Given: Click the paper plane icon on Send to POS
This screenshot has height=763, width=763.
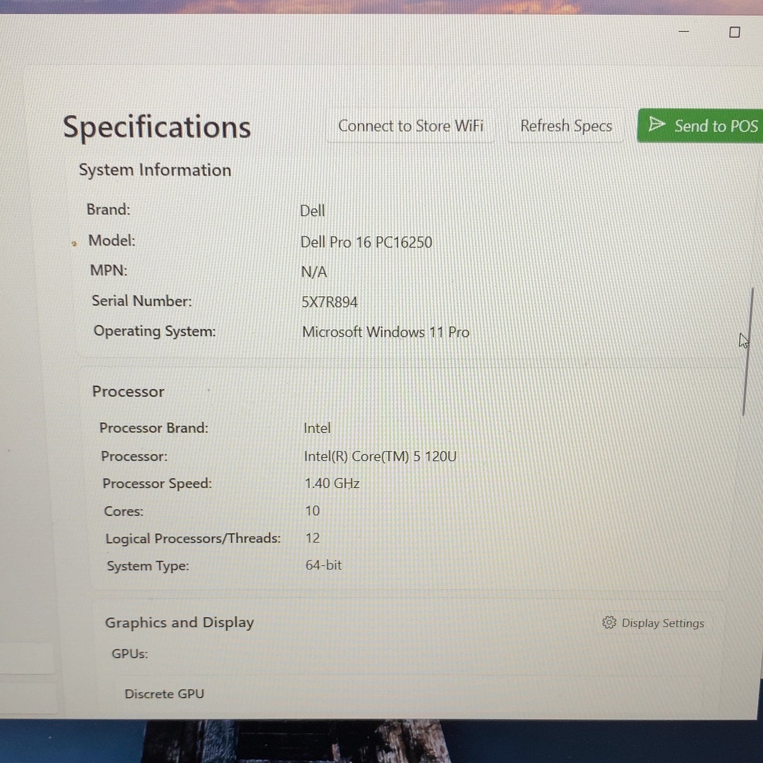Looking at the screenshot, I should [x=657, y=124].
